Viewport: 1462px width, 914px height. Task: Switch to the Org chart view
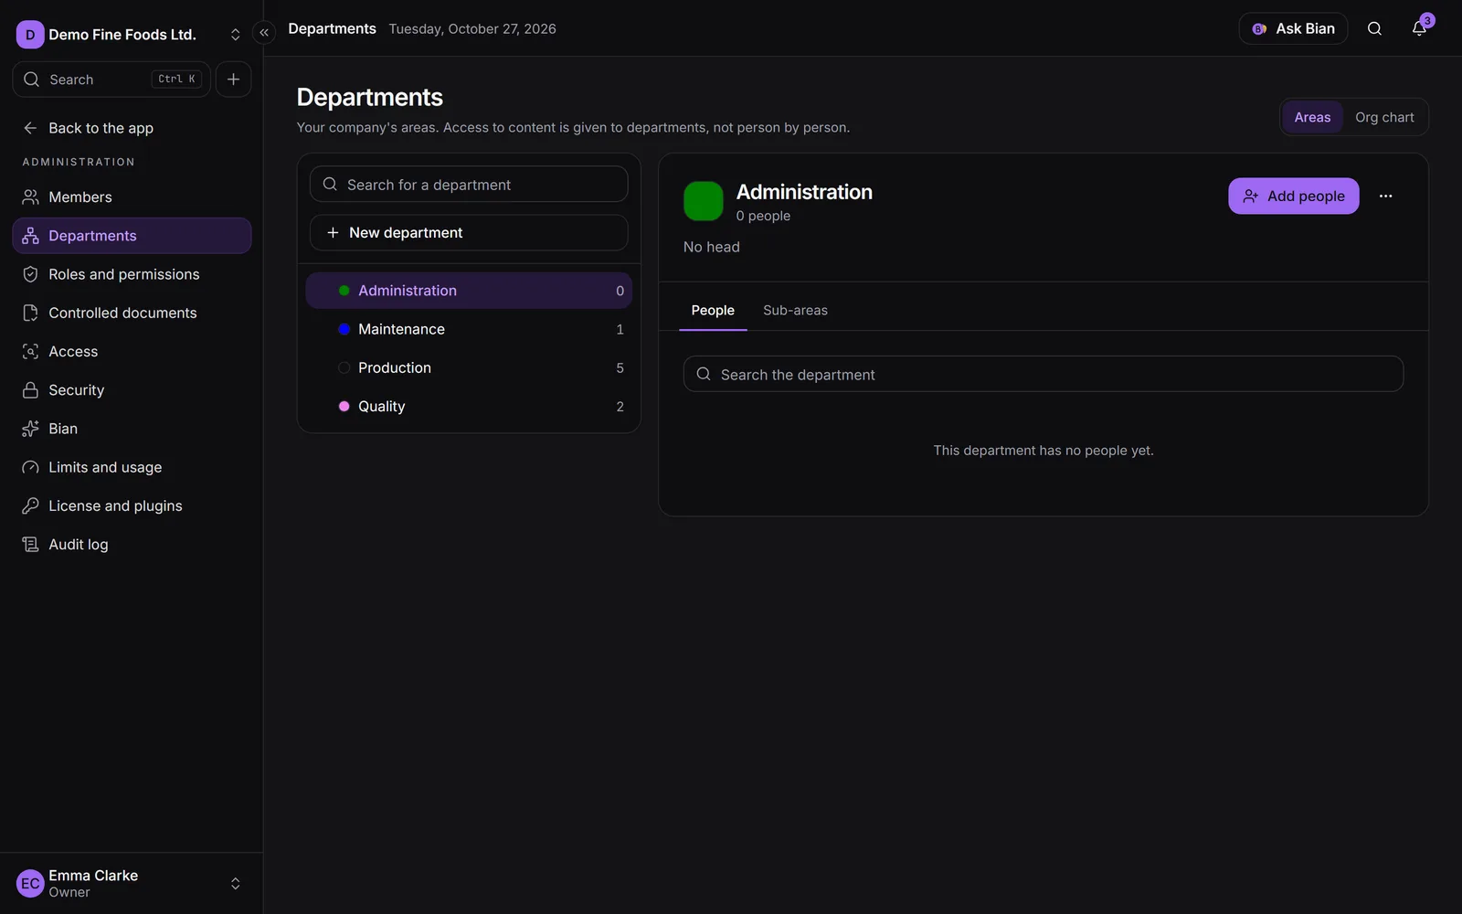click(1384, 117)
